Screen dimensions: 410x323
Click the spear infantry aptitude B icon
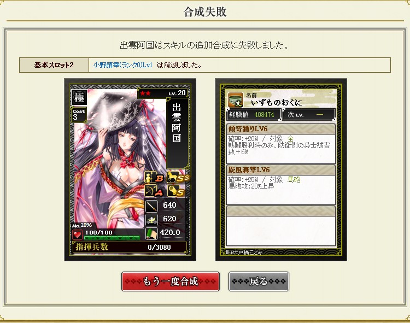click(155, 178)
